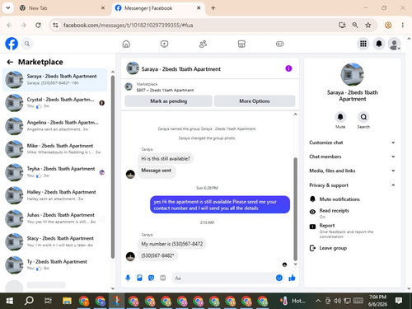This screenshot has height=309, width=412.
Task: Choose a GIF icon in composer
Action: [x=163, y=278]
